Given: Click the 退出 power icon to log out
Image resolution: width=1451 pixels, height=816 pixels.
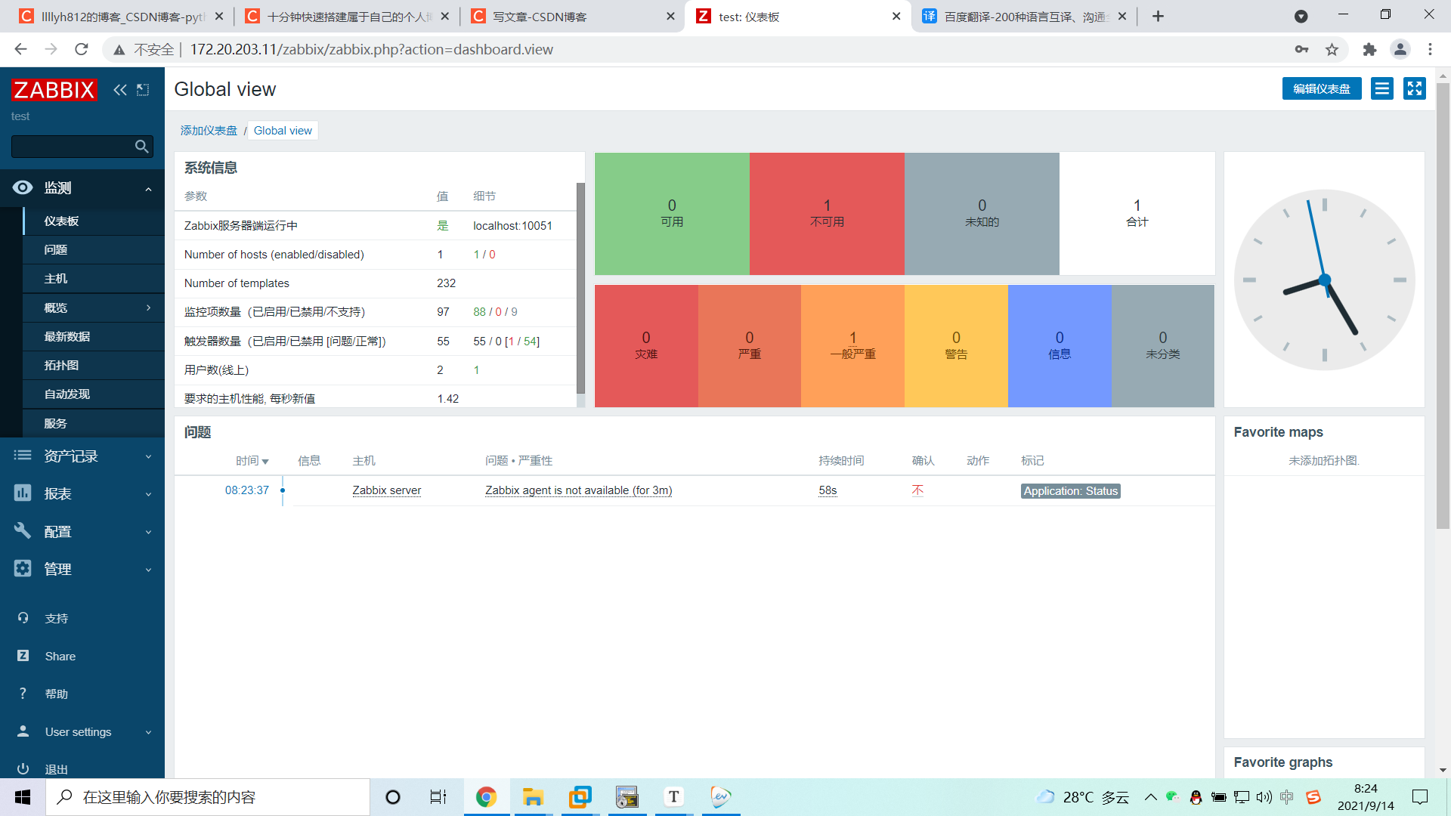Looking at the screenshot, I should click(22, 768).
